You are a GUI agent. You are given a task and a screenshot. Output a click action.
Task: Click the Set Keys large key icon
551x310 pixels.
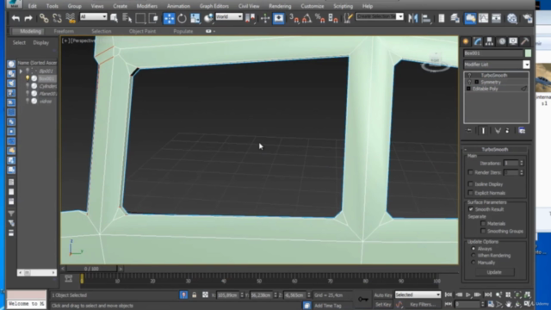363,300
